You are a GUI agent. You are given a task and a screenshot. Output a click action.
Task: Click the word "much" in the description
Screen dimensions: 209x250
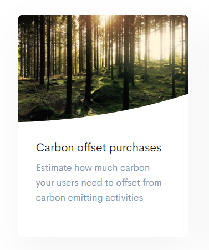(x=106, y=168)
